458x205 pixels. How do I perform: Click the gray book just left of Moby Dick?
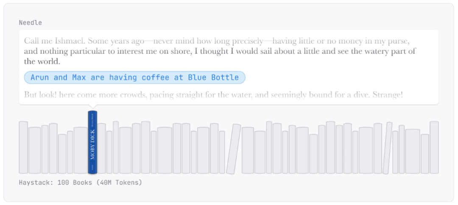81,150
